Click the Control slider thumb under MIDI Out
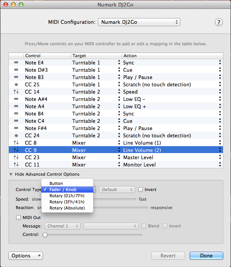 [45, 235]
